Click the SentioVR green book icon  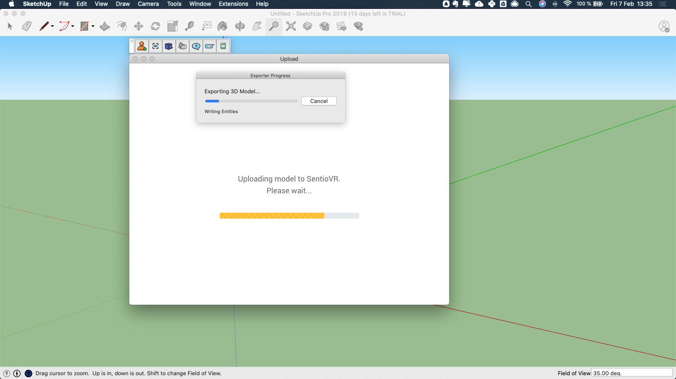point(223,46)
